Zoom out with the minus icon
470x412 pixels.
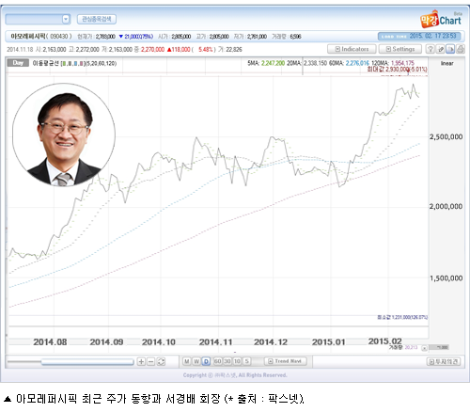[151, 361]
